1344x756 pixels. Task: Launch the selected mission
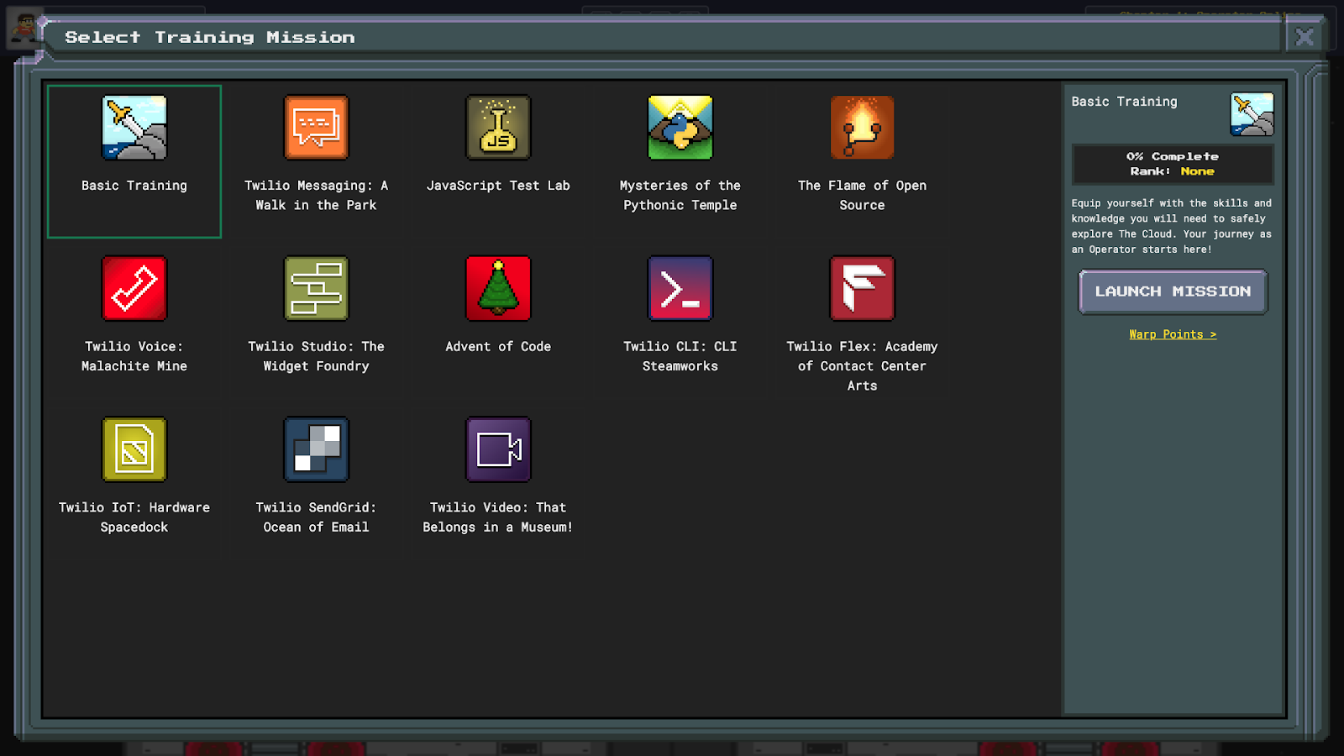pos(1173,291)
